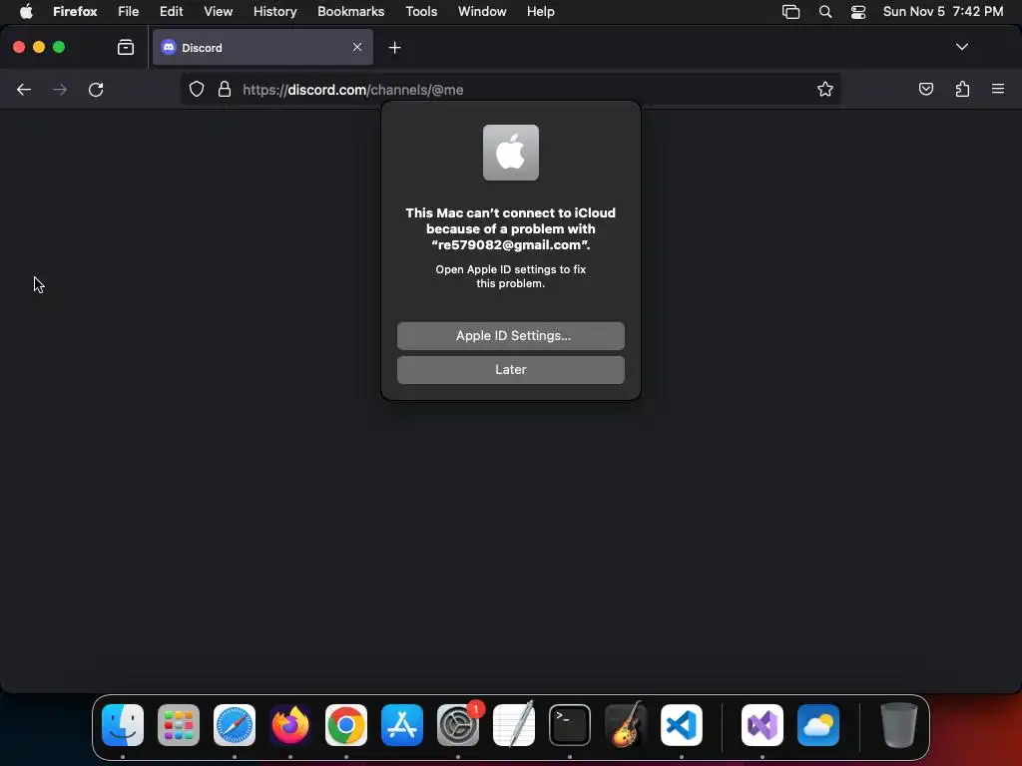Open the History menu
The width and height of the screenshot is (1022, 766).
[274, 12]
